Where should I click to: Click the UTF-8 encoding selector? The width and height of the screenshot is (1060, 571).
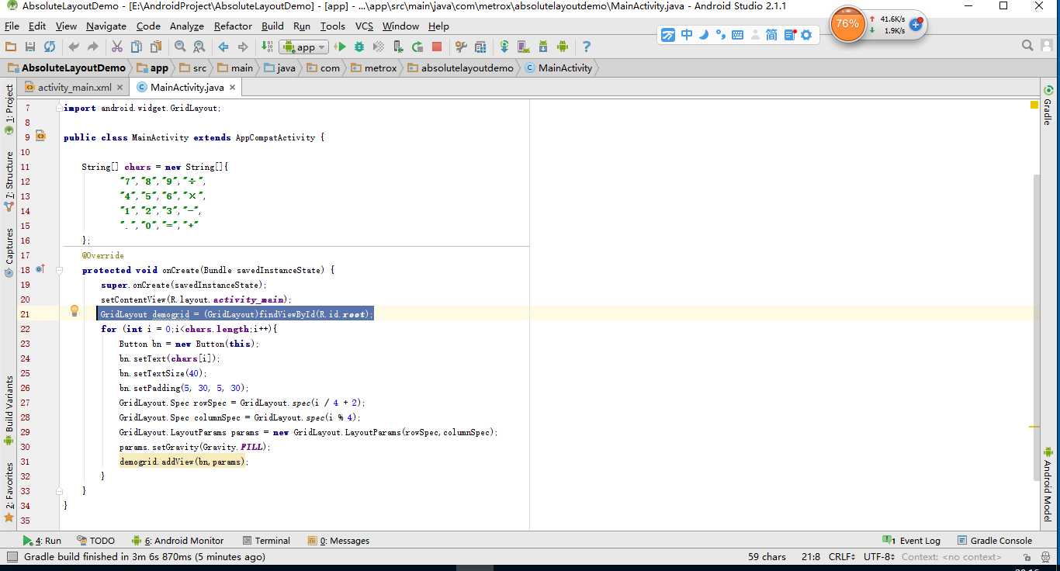click(879, 556)
